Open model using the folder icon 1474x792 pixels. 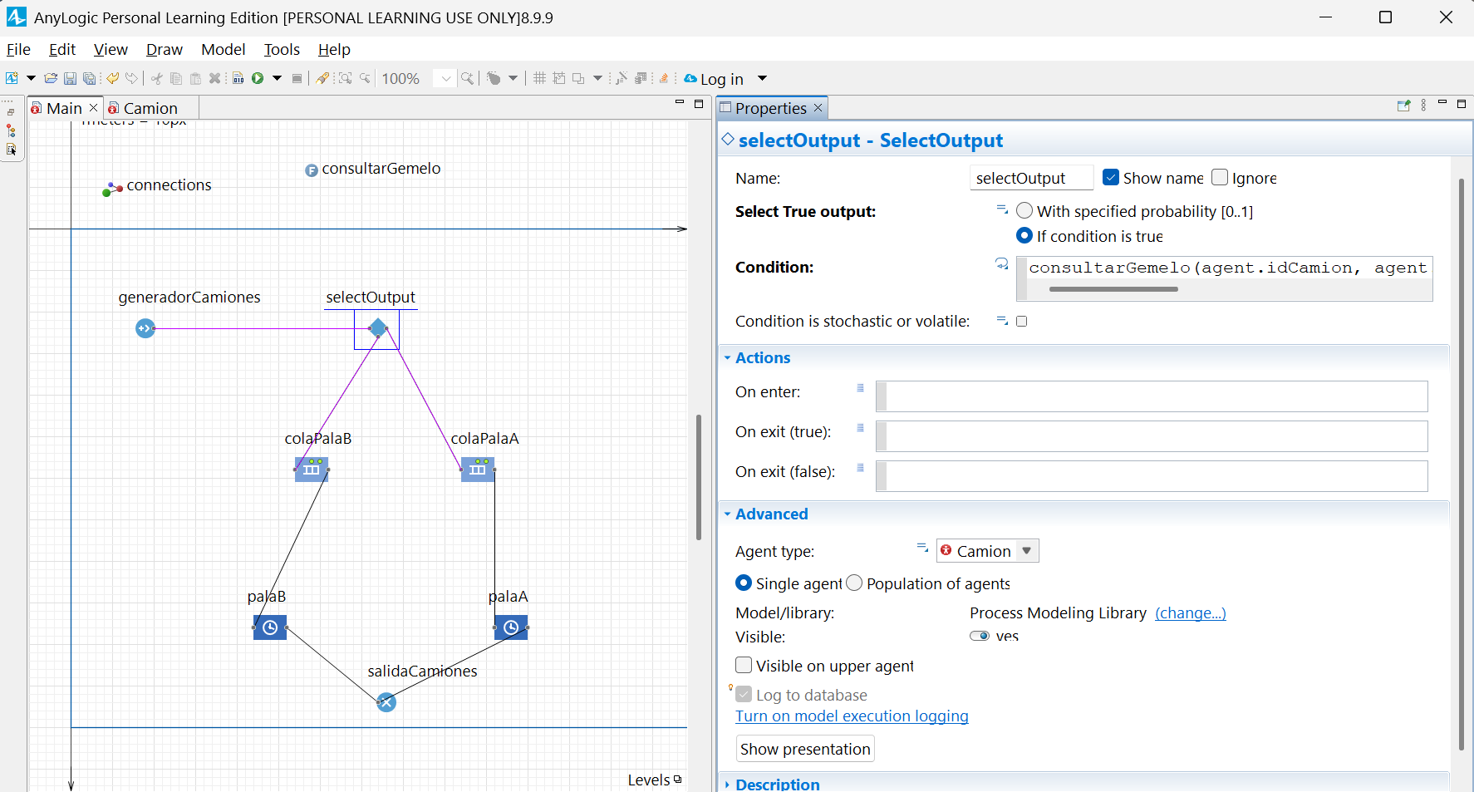click(51, 78)
